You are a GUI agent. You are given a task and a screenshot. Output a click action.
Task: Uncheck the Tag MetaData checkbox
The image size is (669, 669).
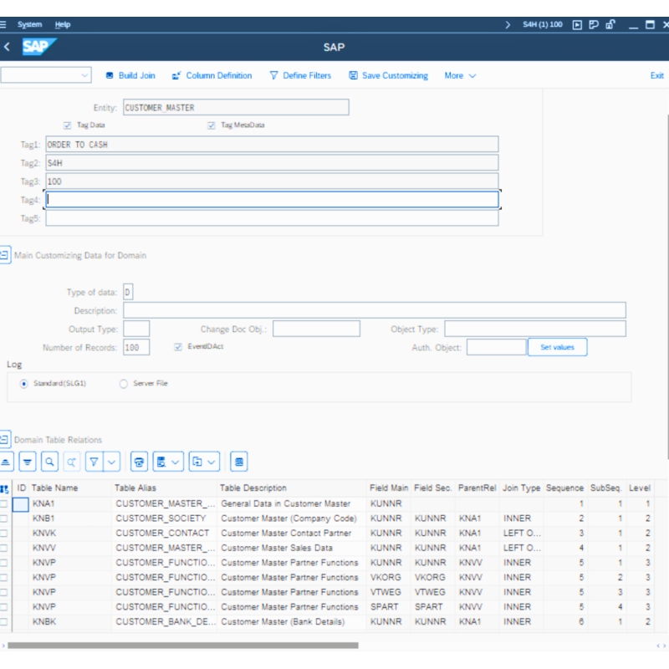[x=212, y=125]
